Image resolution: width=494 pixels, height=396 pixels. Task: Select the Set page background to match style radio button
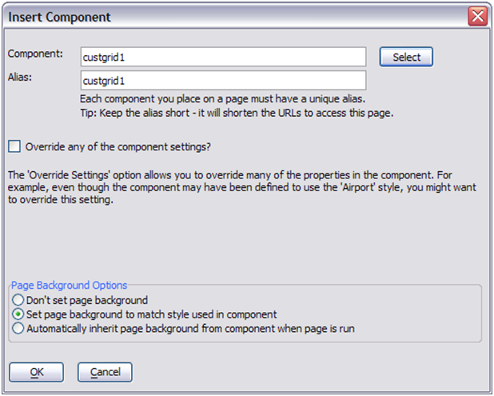(x=18, y=314)
